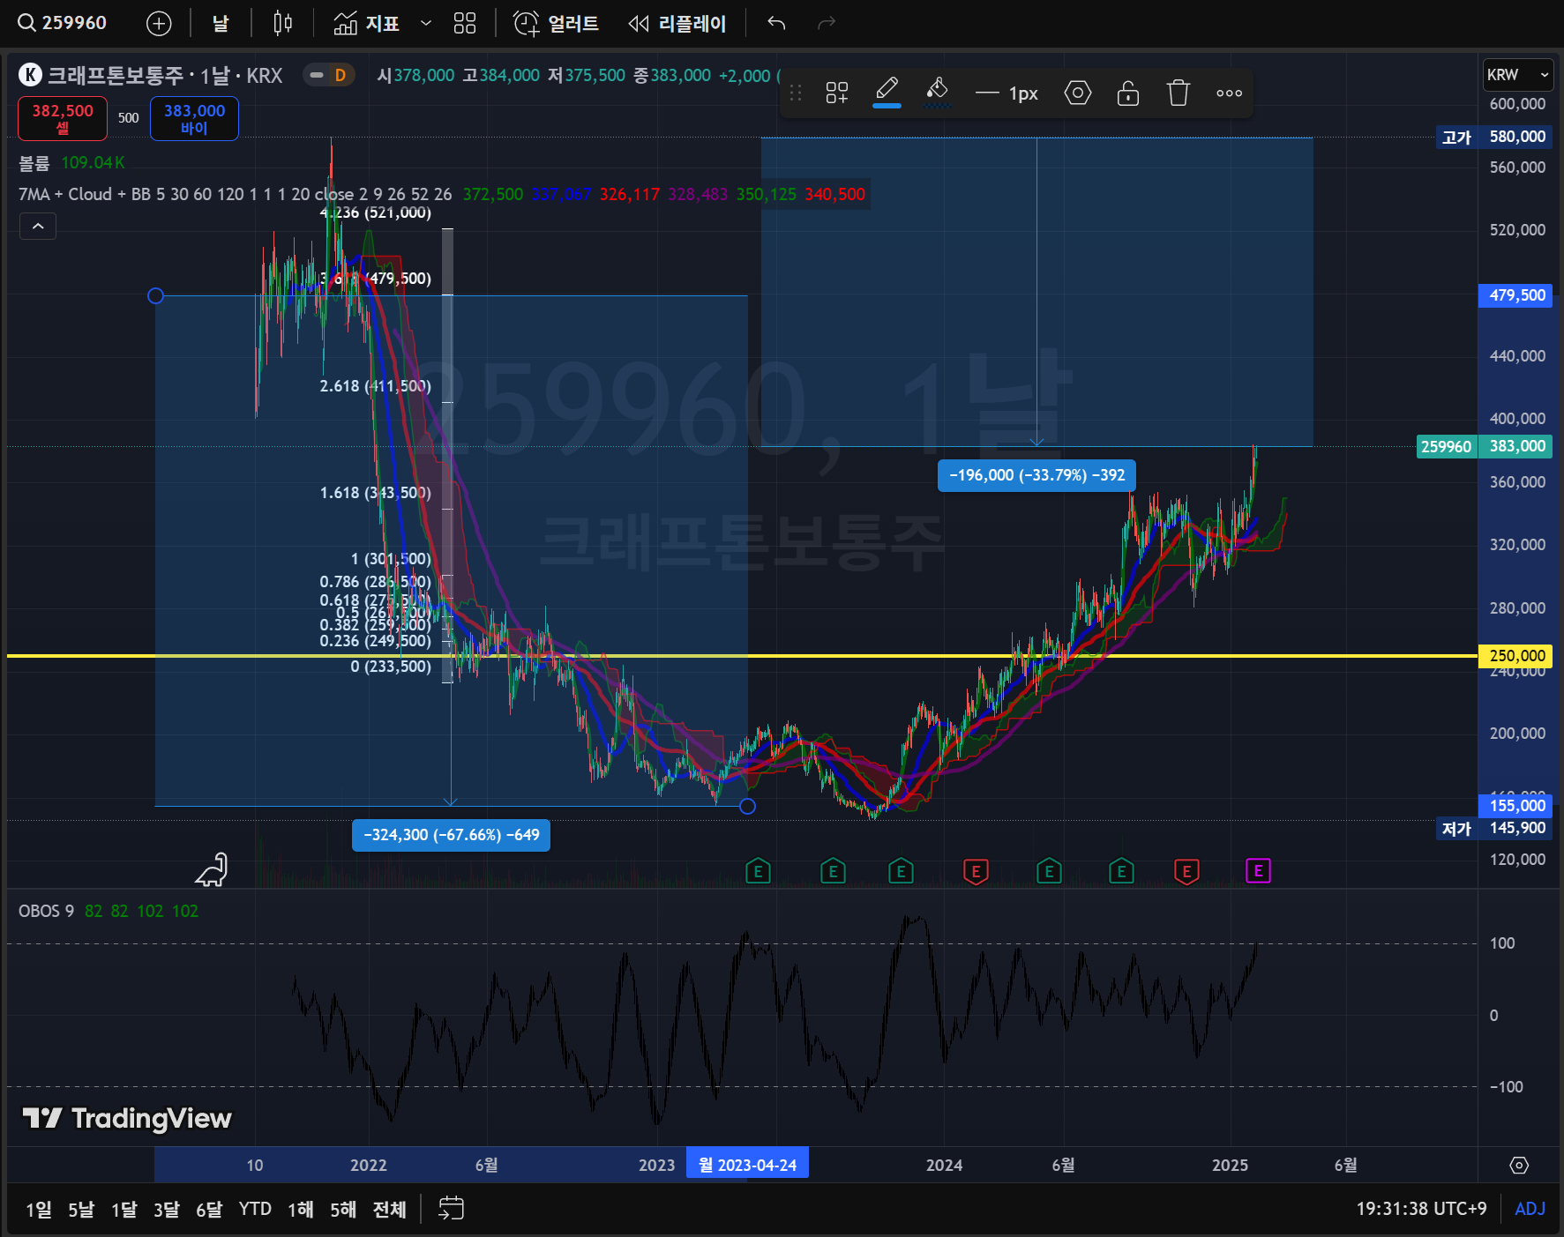
Task: Toggle the lock on the selected drawing
Action: pos(1127,93)
